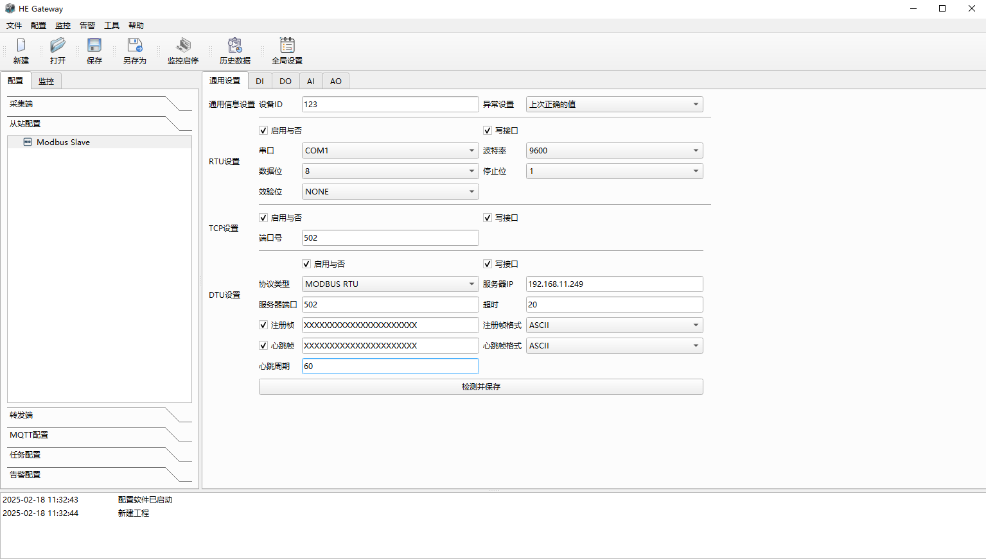
Task: Open 全局设置 global settings icon
Action: tap(287, 45)
